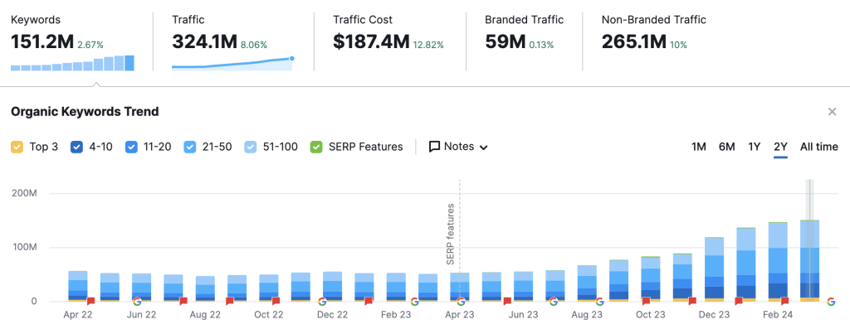Expand the Notes dropdown arrow
This screenshot has height=334, width=850.
click(484, 148)
